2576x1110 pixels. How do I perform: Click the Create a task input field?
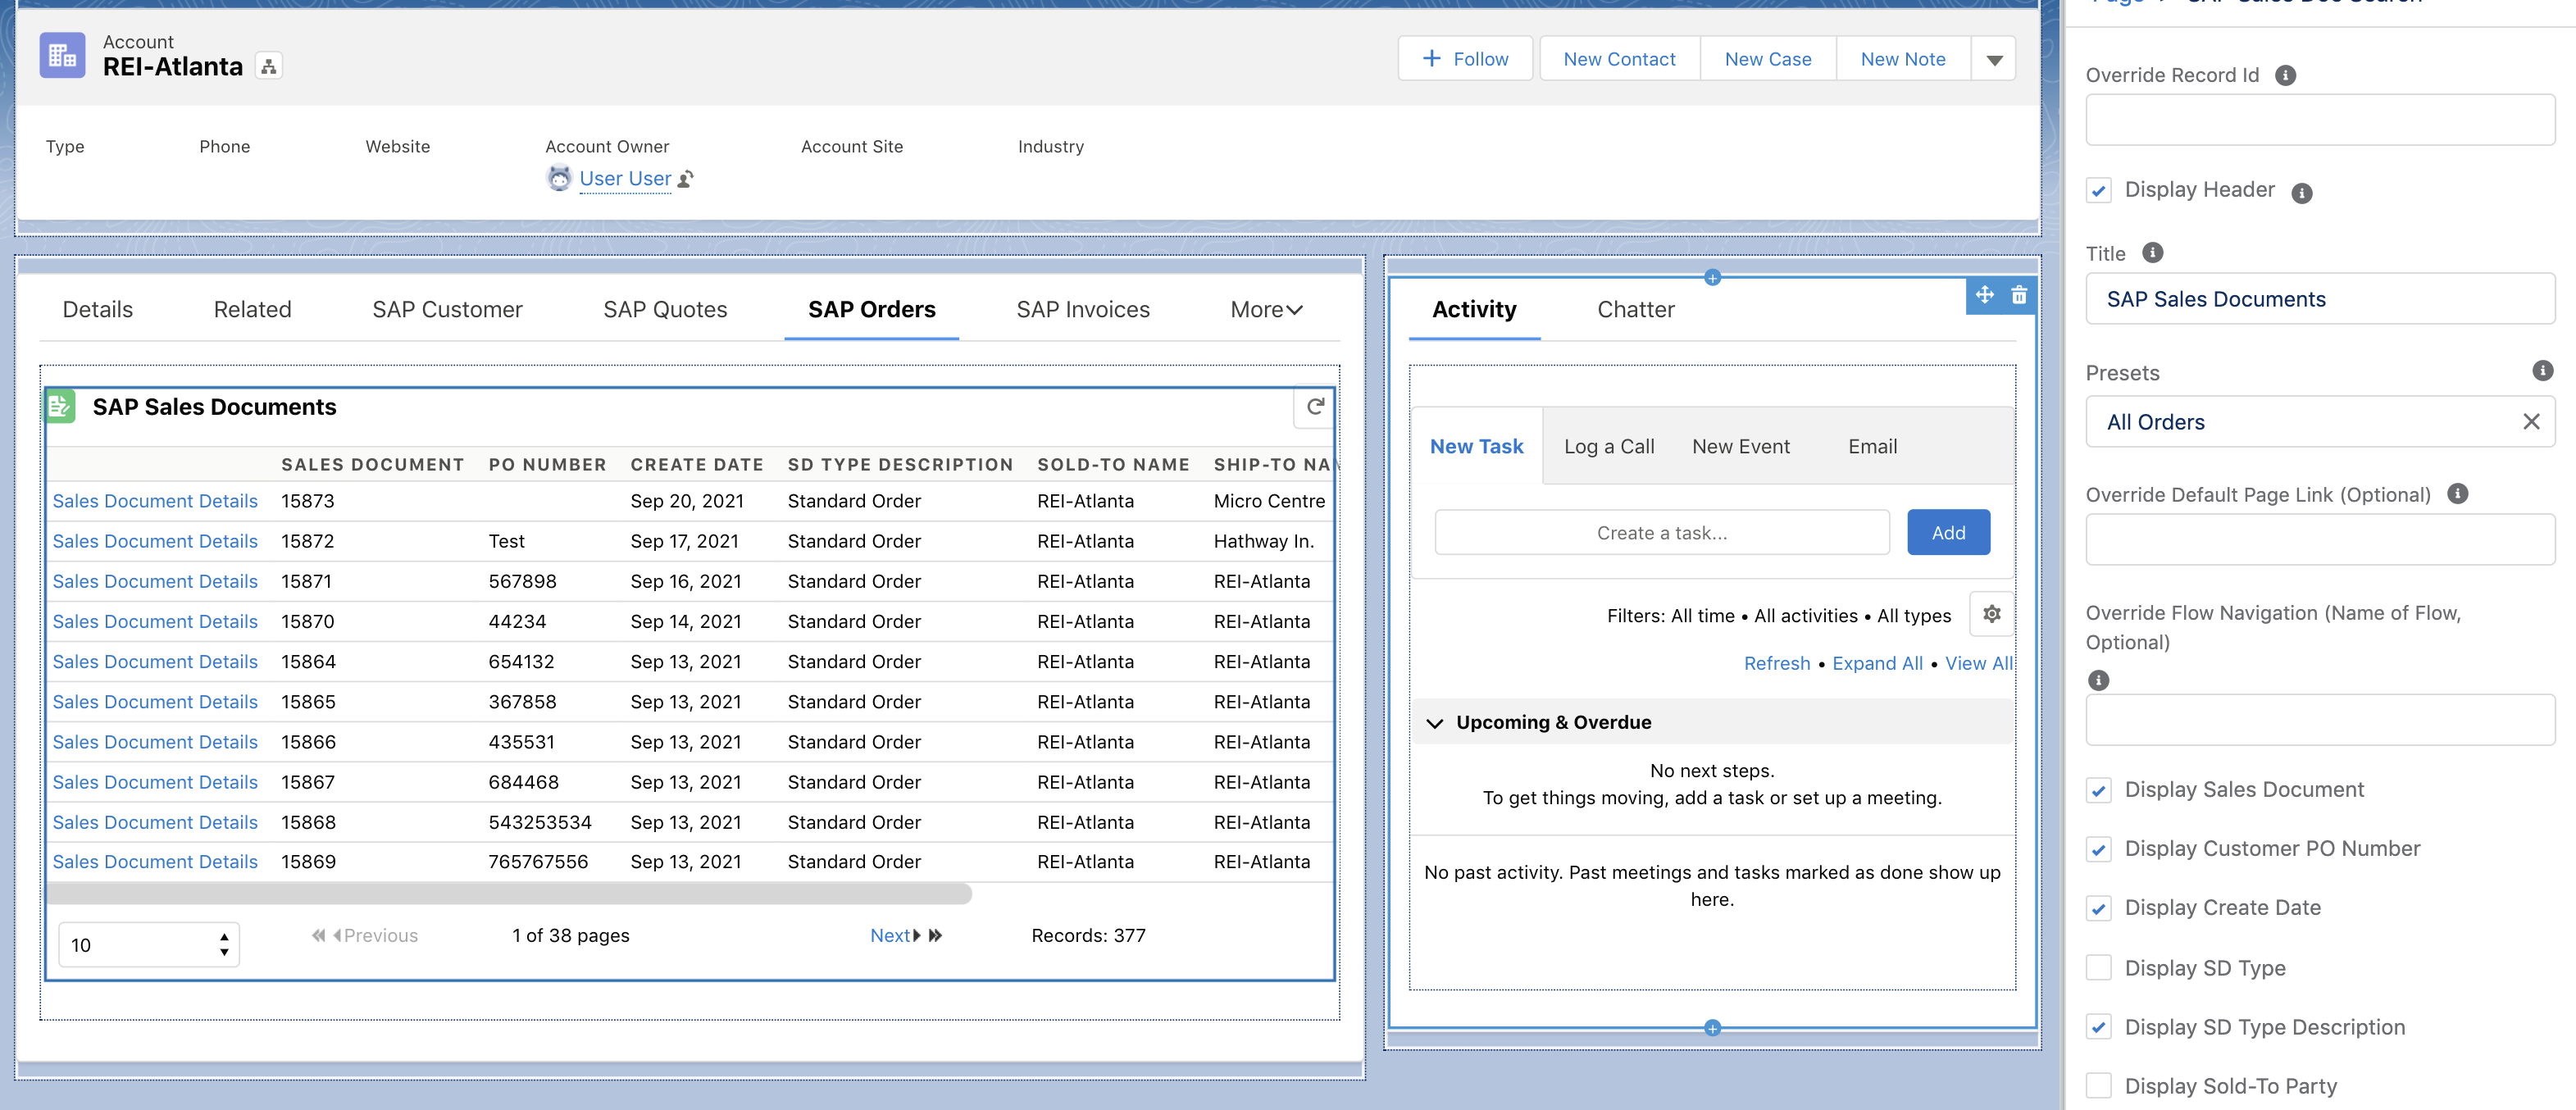tap(1661, 533)
